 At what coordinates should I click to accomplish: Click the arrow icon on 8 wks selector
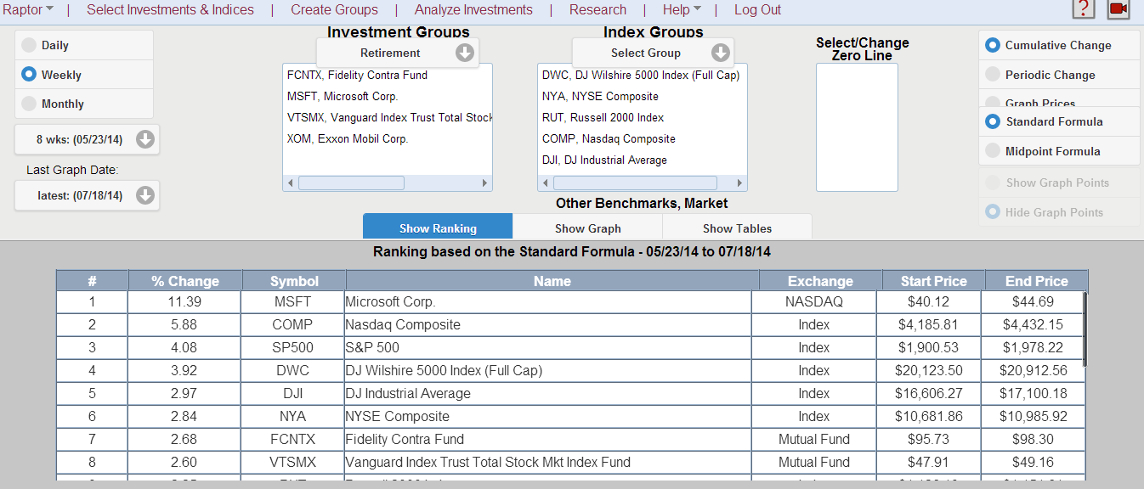click(x=145, y=139)
